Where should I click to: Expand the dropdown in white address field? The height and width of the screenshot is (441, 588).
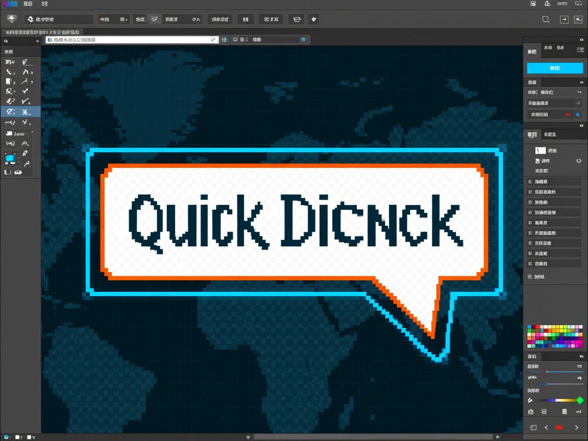tap(213, 39)
